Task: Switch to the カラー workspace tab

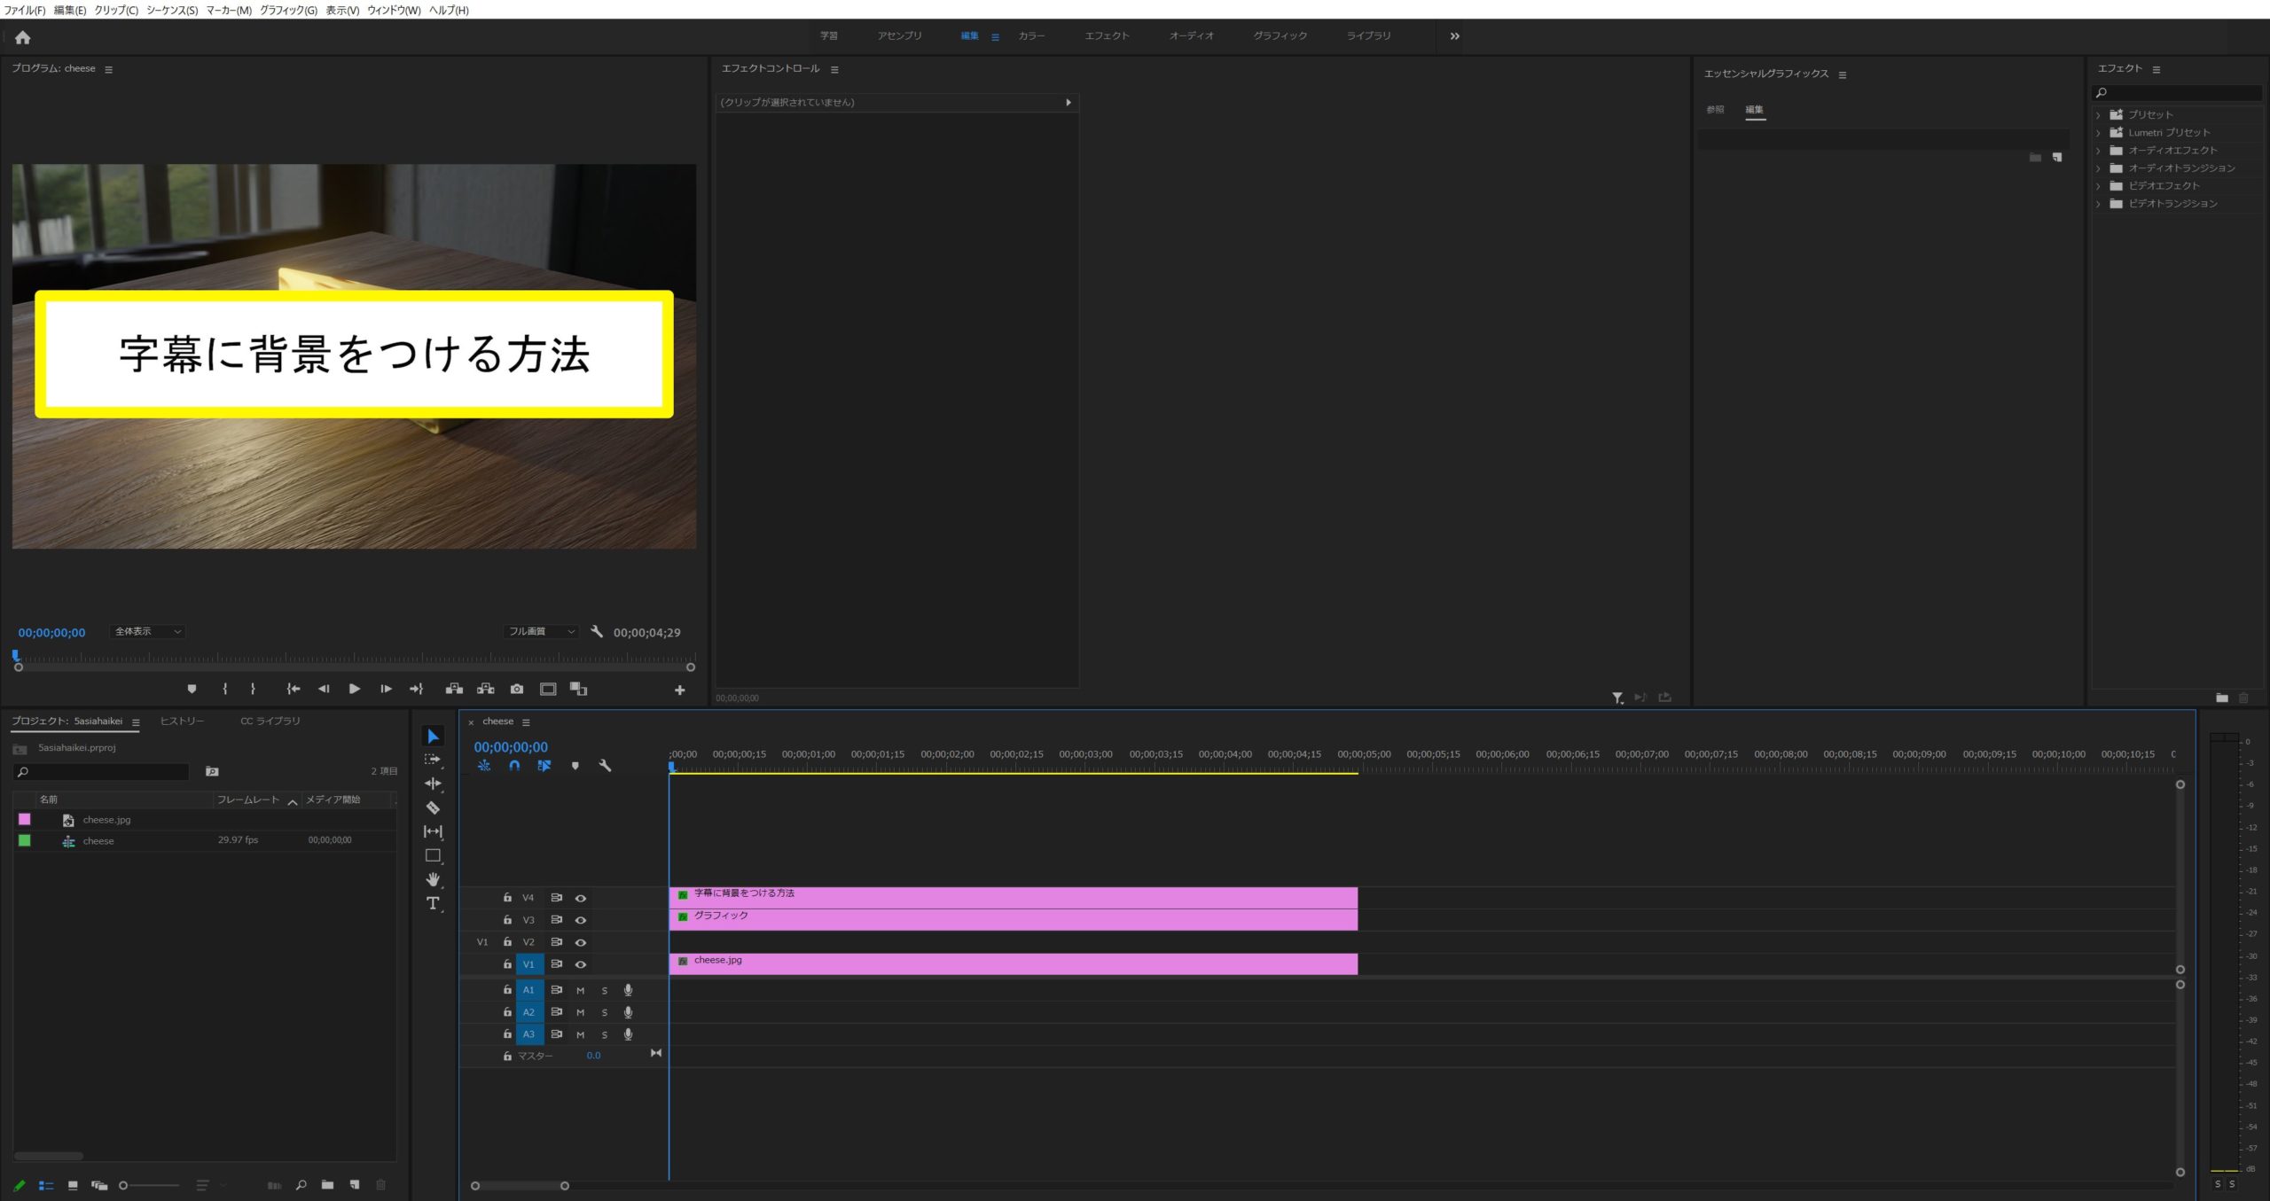Action: coord(1031,35)
